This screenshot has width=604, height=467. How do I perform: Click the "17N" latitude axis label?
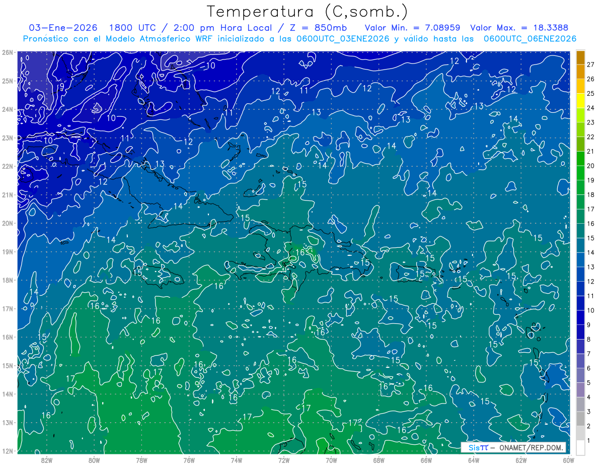pyautogui.click(x=8, y=308)
